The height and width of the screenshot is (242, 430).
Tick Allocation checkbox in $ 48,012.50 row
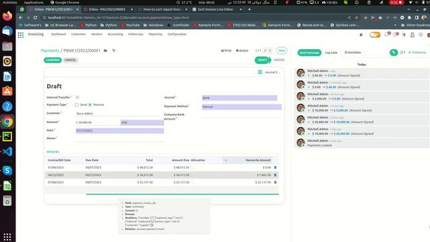pos(193,167)
